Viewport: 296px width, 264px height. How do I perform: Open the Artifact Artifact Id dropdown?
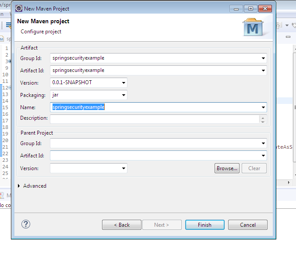[x=263, y=71]
